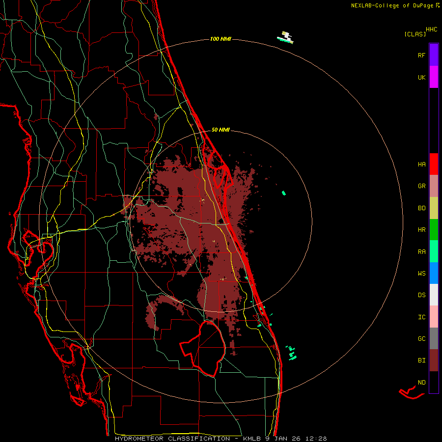The image size is (442, 442).
Task: Click the GR pink legend swatch
Action: click(x=434, y=186)
